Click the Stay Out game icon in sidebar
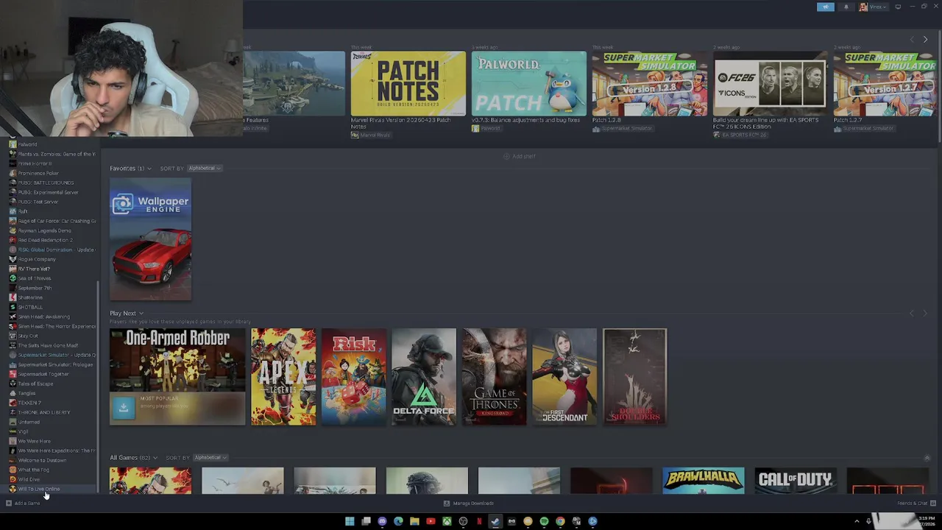 click(13, 336)
